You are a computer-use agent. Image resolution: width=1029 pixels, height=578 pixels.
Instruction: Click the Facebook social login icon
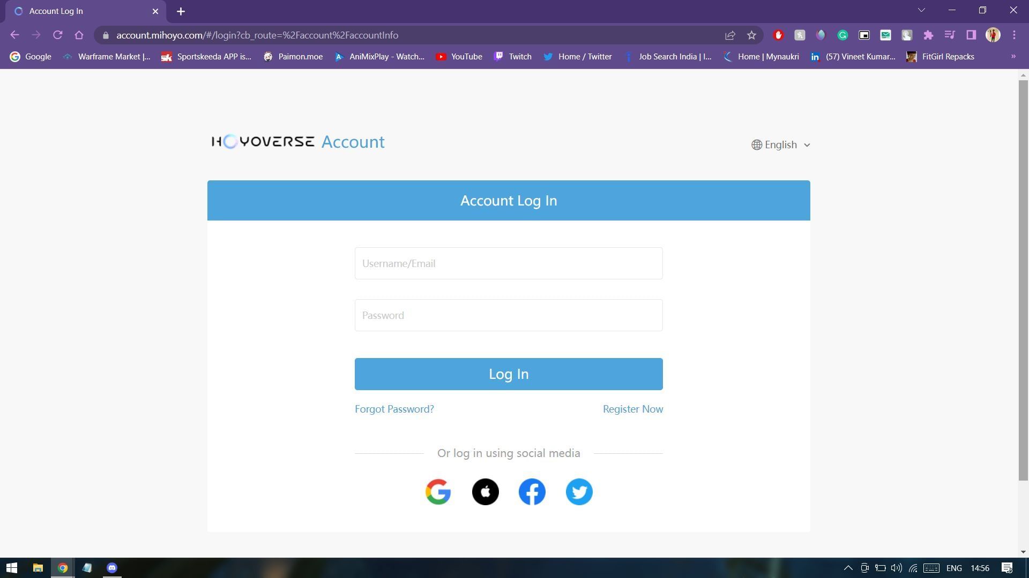pyautogui.click(x=532, y=491)
